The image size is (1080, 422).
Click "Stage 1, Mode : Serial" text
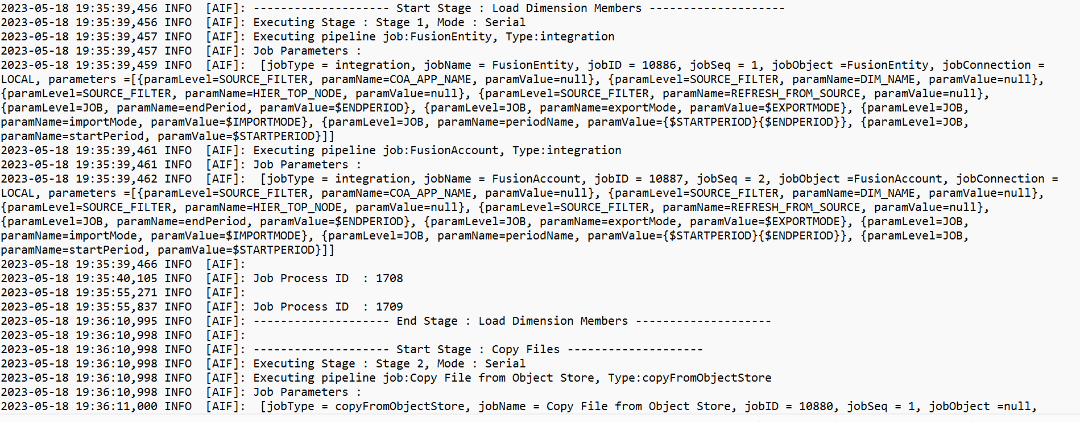click(450, 22)
